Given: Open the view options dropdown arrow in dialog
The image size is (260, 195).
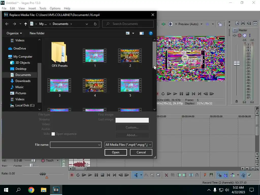Looking at the screenshot, I should click(133, 33).
